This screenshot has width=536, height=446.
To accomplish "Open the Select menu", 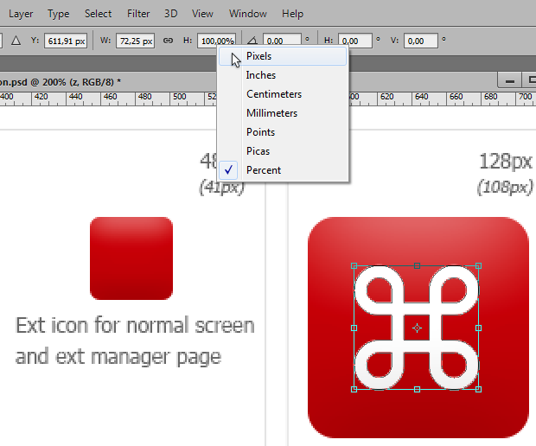I will tap(98, 14).
